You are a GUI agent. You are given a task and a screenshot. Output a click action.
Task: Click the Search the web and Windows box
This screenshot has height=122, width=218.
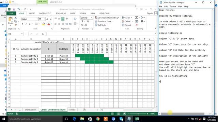(35, 119)
